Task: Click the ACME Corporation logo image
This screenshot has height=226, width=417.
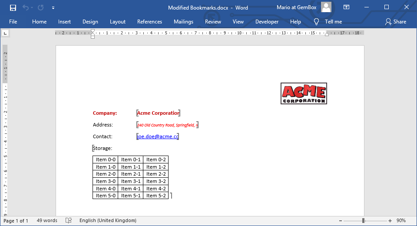Action: coord(304,93)
